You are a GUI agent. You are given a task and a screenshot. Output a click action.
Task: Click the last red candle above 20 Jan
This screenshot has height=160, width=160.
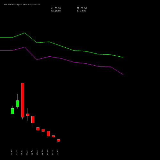59,140
